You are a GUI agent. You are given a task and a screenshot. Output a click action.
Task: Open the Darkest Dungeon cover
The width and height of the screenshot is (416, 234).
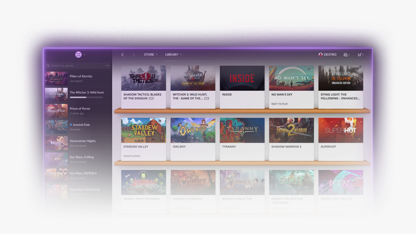coord(193,182)
